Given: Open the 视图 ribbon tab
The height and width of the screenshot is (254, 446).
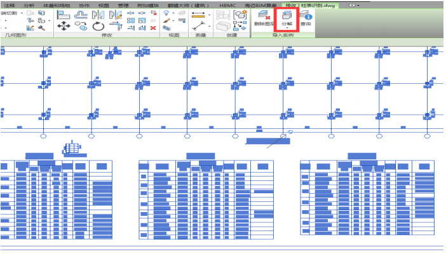Looking at the screenshot, I should (104, 6).
